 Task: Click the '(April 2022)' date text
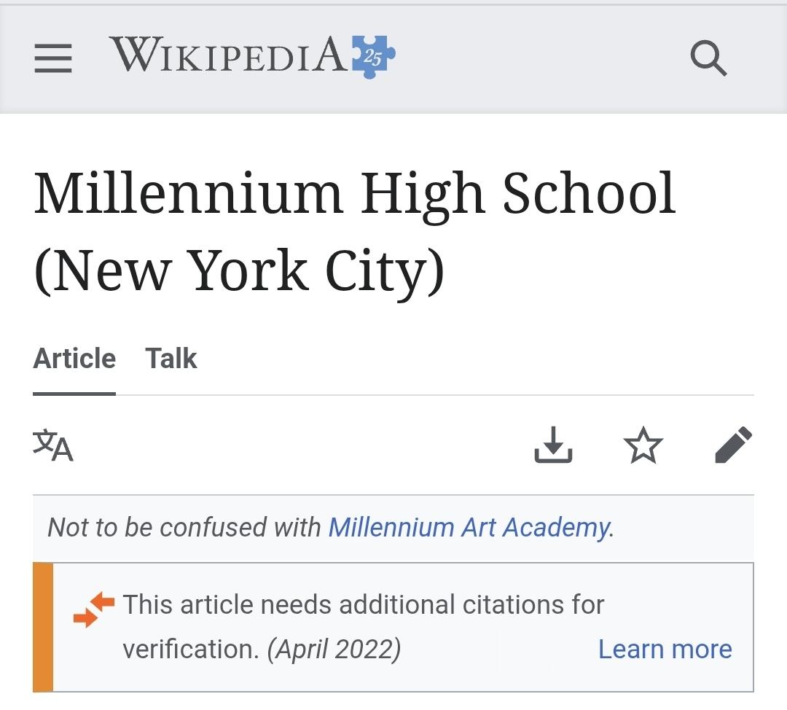coord(334,649)
